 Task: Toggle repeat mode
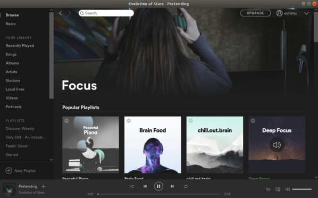pos(186,186)
